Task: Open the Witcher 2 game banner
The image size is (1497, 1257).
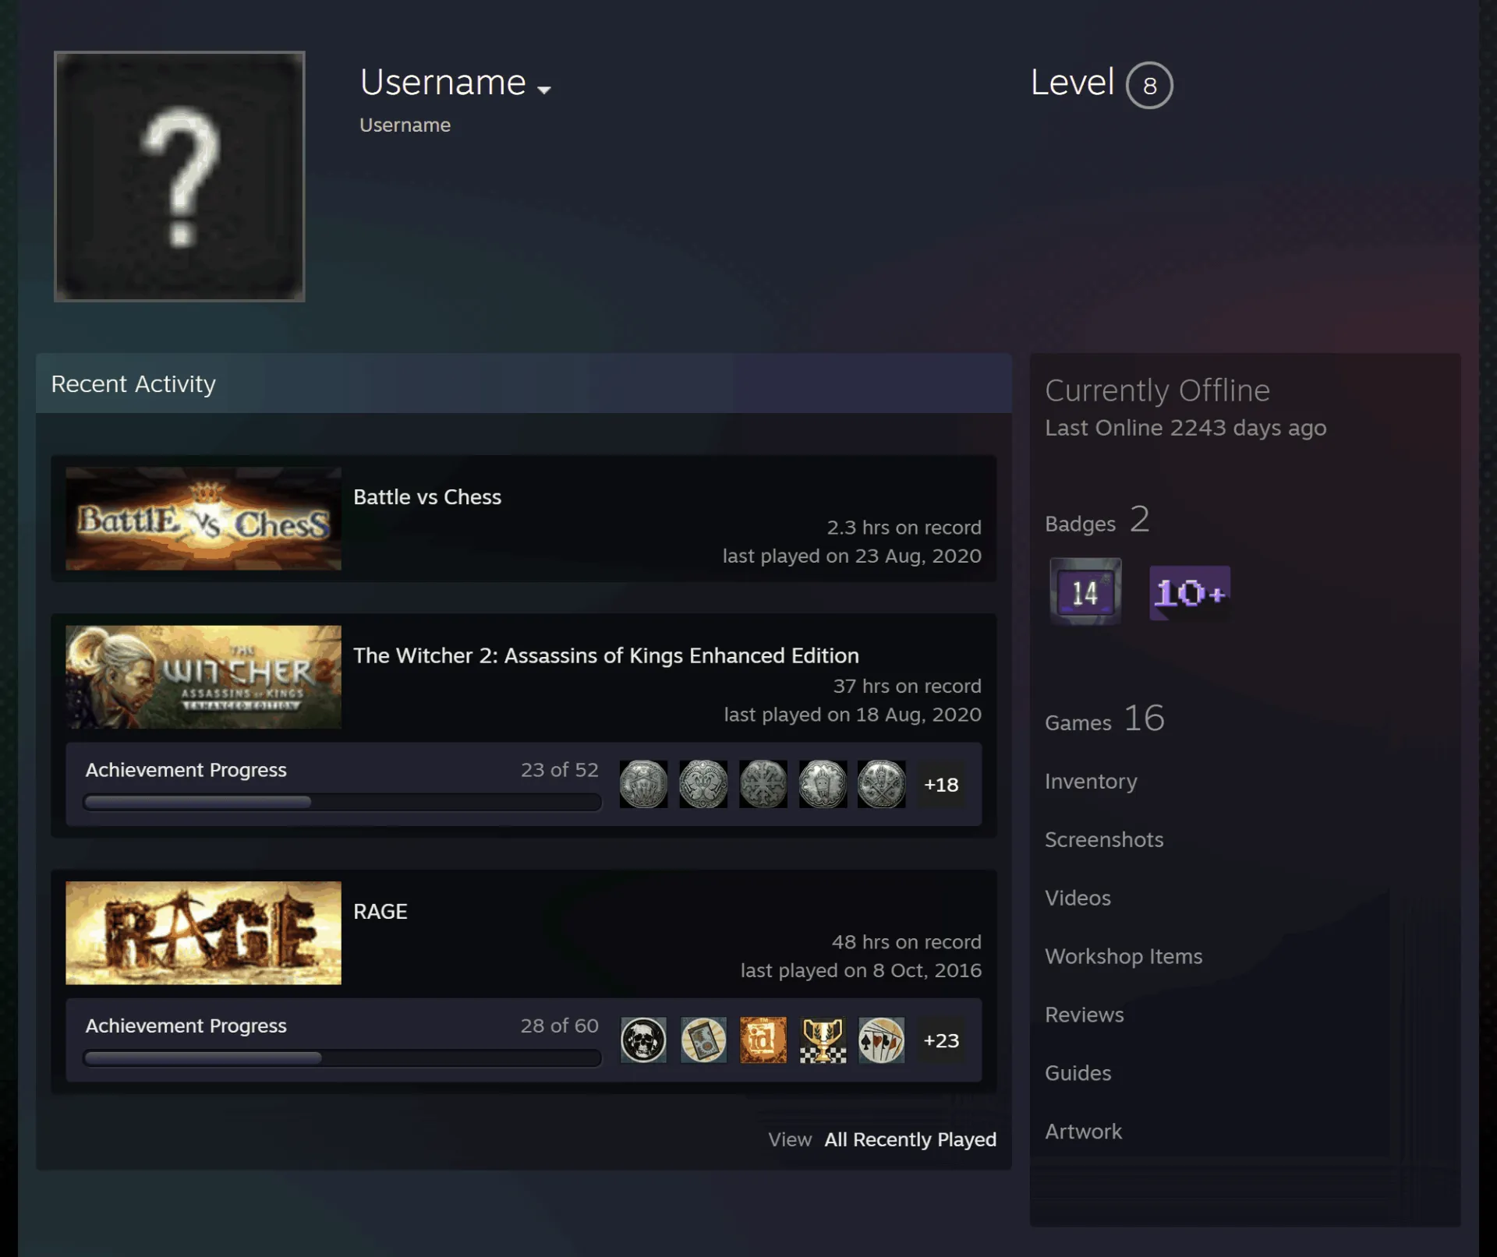Action: (203, 677)
